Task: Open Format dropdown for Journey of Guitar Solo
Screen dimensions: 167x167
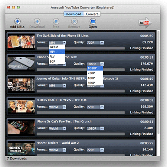Action: click(x=58, y=85)
